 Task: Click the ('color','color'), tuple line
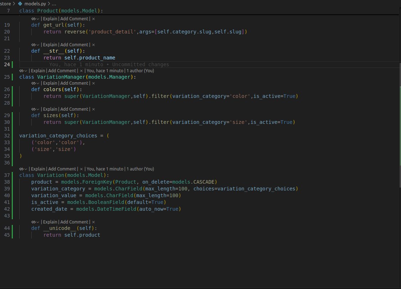click(x=58, y=143)
